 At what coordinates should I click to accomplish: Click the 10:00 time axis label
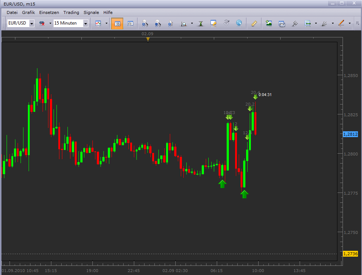[x=258, y=270]
